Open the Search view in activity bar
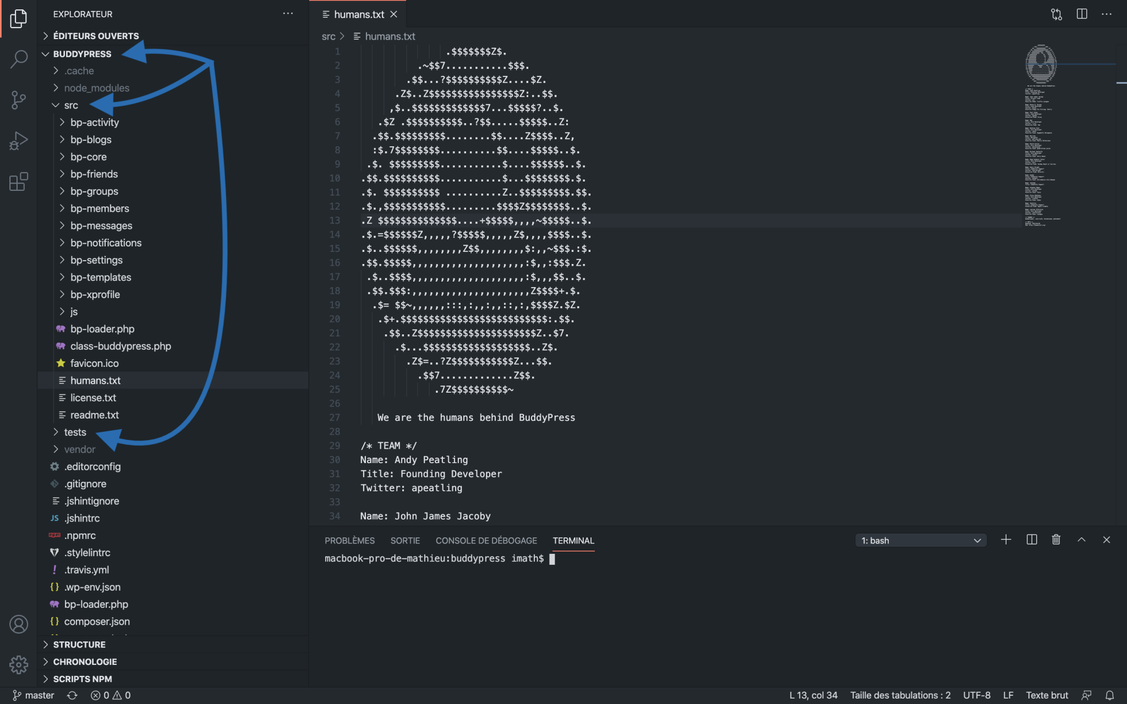The height and width of the screenshot is (704, 1127). click(19, 58)
